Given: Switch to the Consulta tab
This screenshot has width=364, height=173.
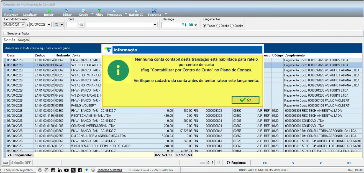Looking at the screenshot, I should click(10, 39).
